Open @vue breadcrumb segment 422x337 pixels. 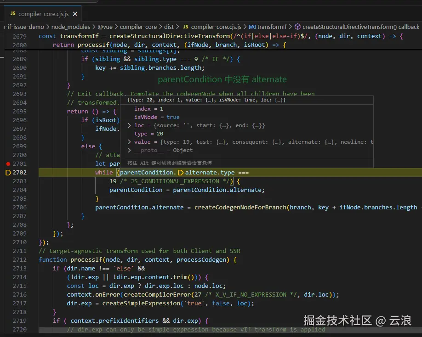point(105,27)
